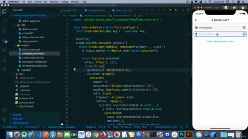
Task: Open Google Chrome from the Dock
Action: 96,135
